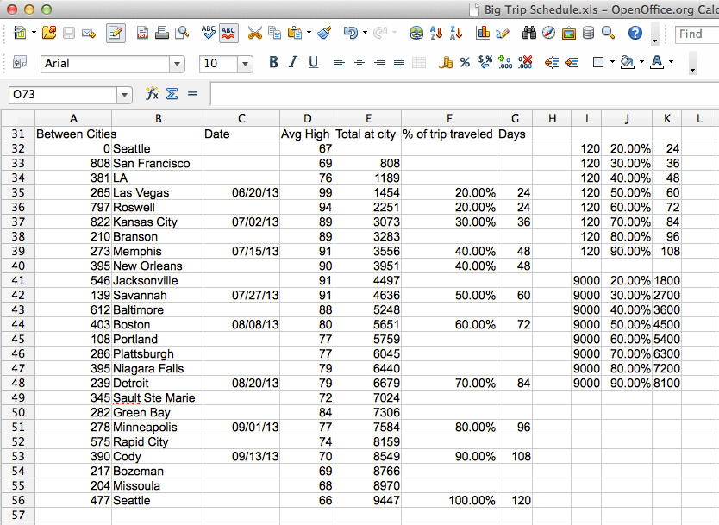Print the file directly
The height and width of the screenshot is (525, 719).
coord(161,33)
